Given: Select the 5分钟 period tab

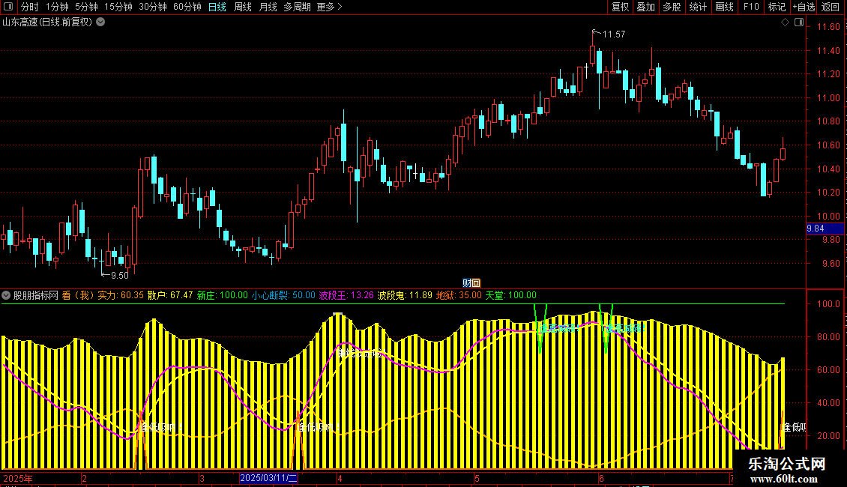Looking at the screenshot, I should [x=86, y=7].
